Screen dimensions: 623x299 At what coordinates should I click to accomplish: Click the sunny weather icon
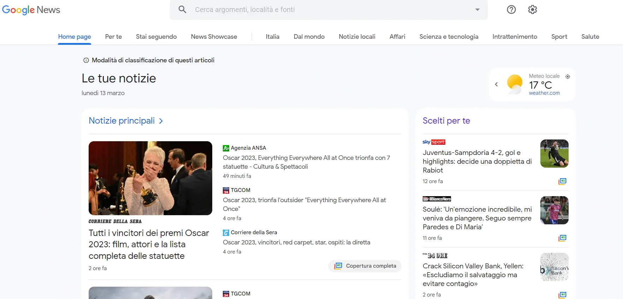click(x=515, y=84)
